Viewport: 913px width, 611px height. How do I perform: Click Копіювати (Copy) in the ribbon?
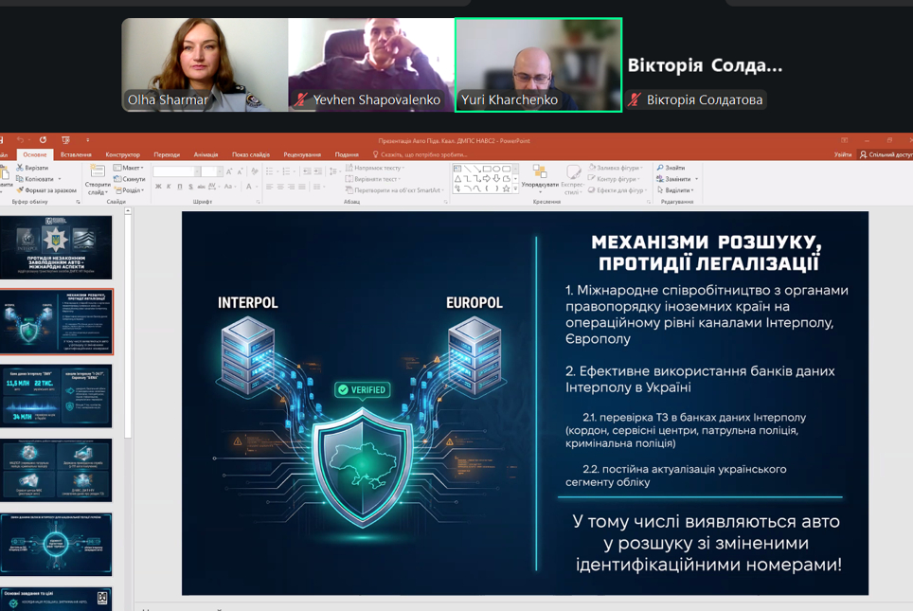(35, 179)
